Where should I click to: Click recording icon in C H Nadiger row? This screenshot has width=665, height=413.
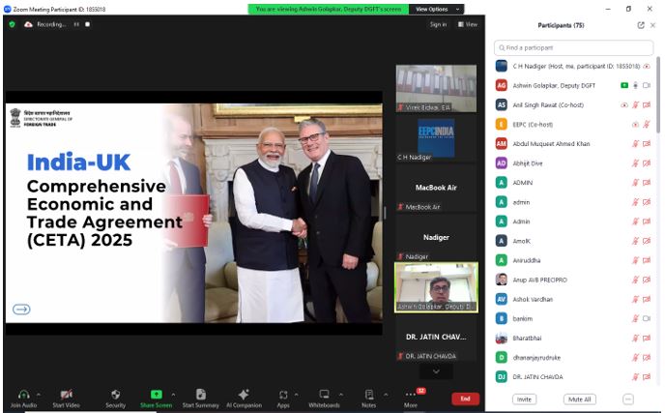(x=647, y=66)
